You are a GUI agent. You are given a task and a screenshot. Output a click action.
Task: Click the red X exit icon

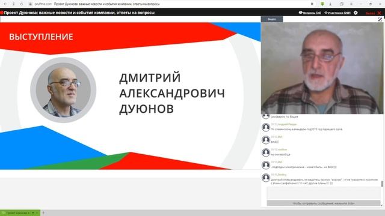point(380,13)
